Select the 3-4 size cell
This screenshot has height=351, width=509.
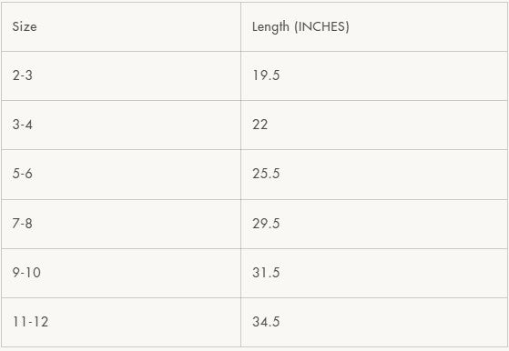click(x=121, y=125)
